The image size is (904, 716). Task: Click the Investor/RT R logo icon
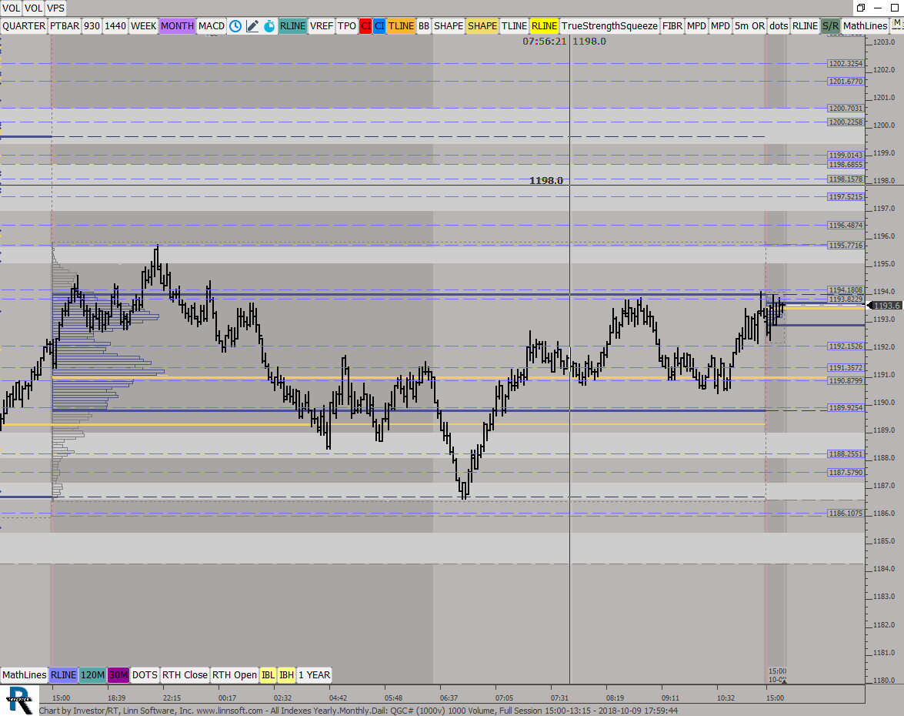[x=19, y=700]
